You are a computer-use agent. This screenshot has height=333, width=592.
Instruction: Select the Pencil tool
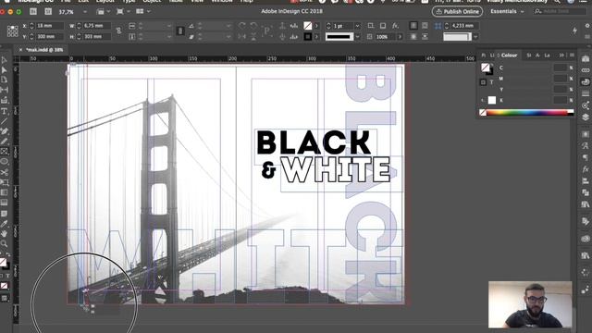coord(4,142)
